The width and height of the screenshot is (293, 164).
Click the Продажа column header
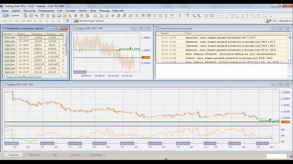38,34
